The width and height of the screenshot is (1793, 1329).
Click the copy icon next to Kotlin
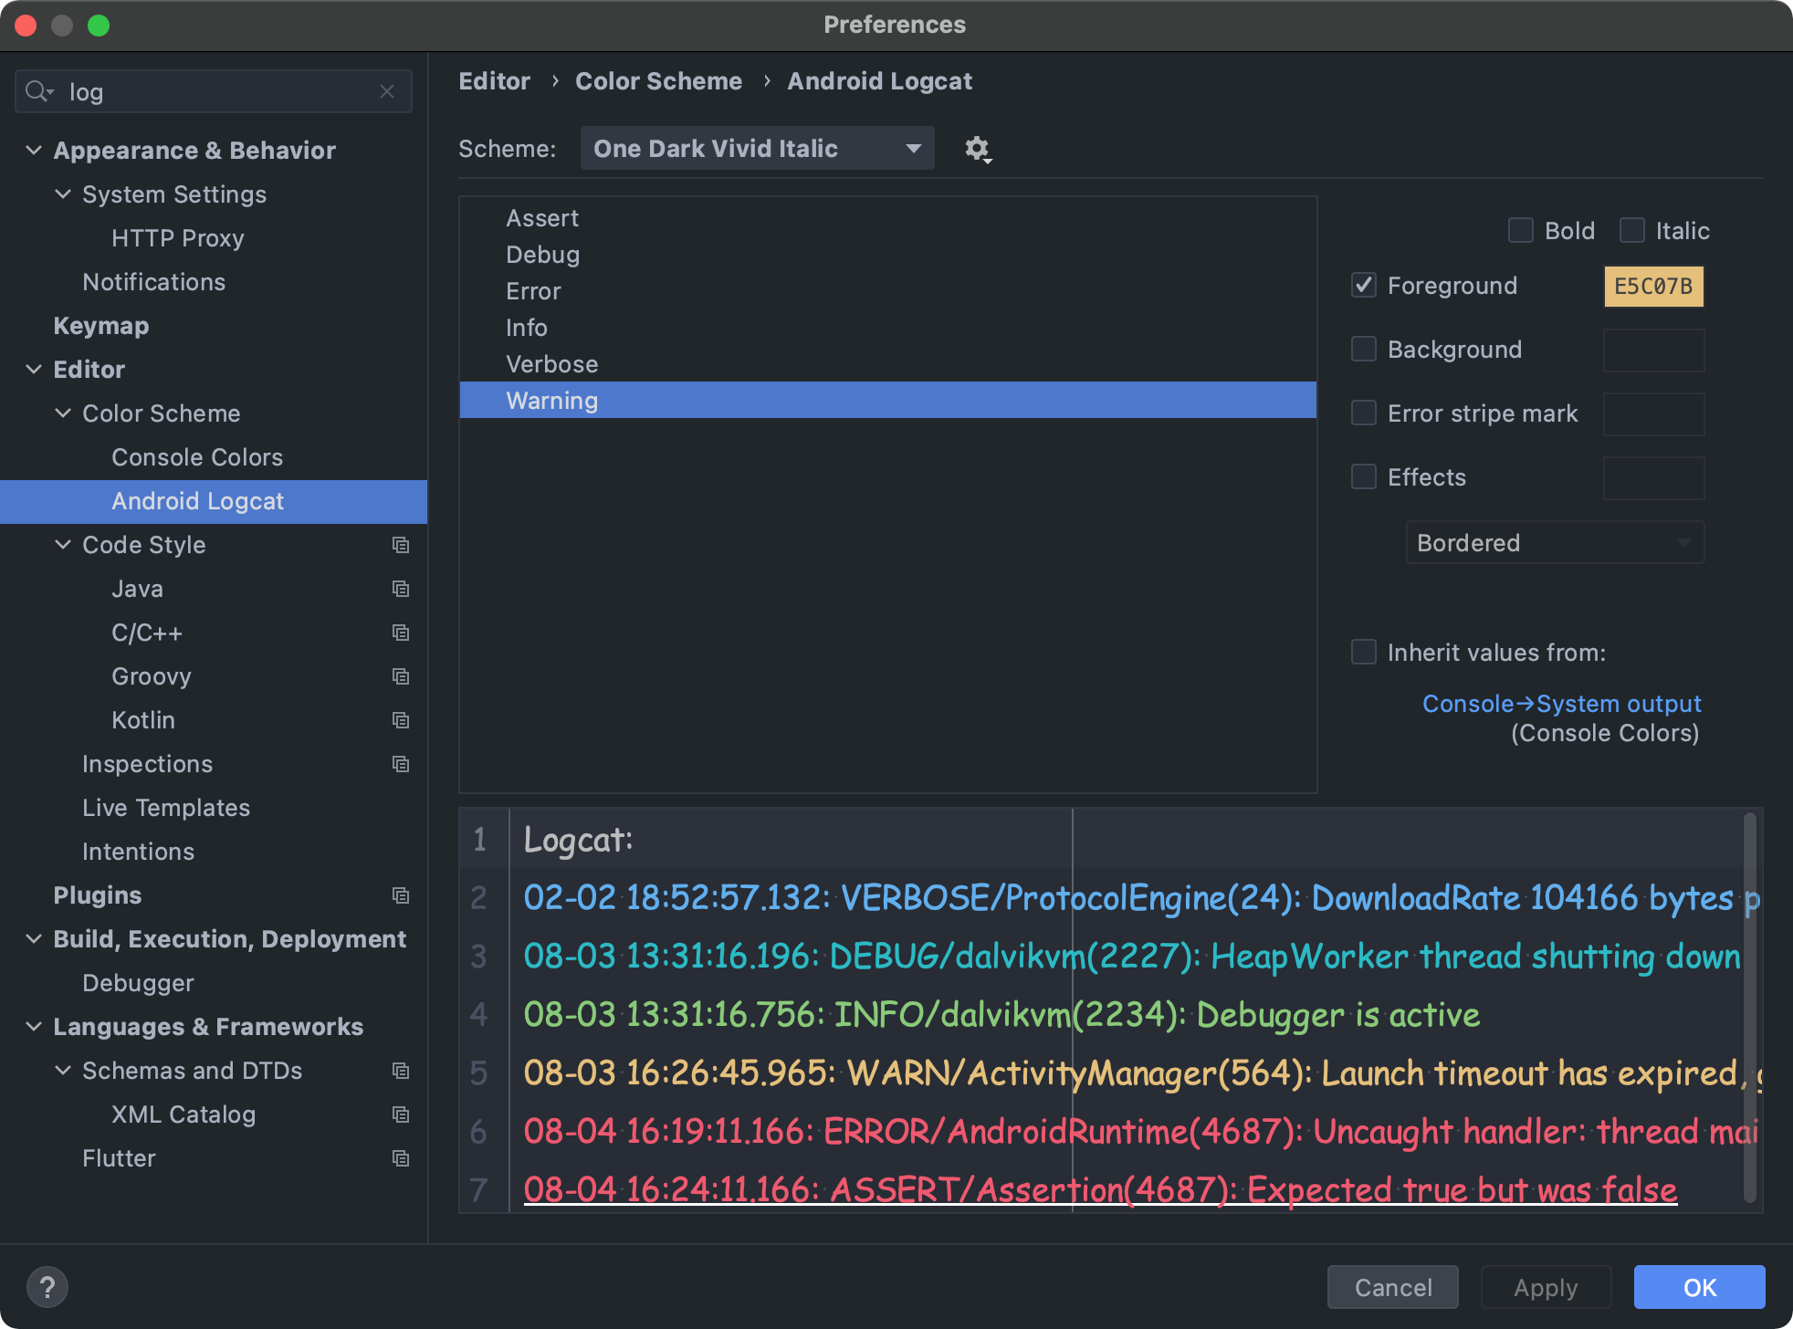(400, 720)
